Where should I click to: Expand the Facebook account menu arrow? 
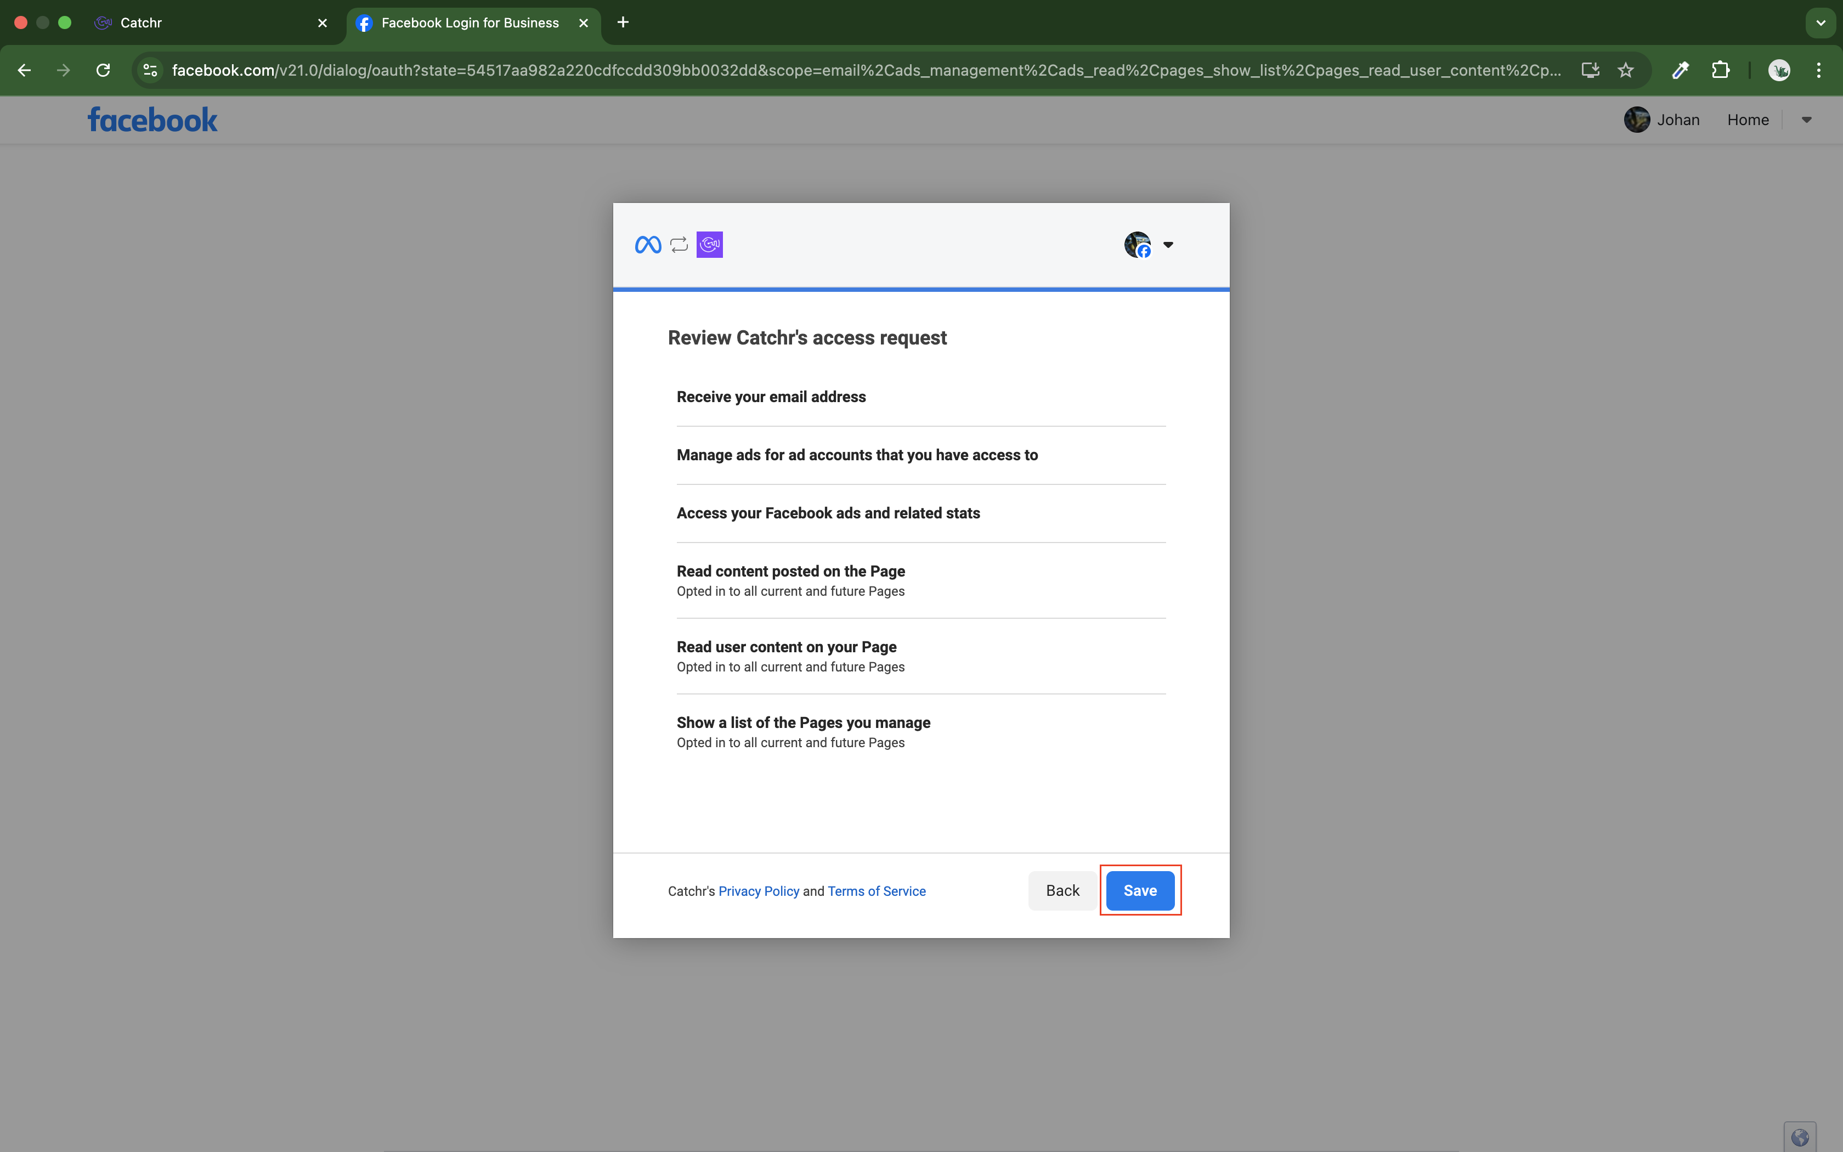[1806, 120]
